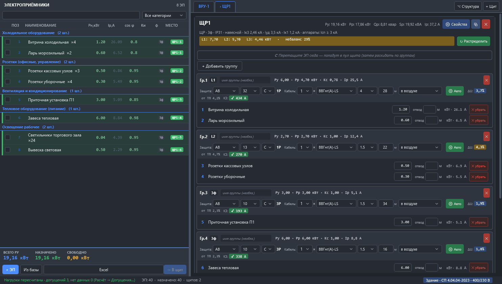Switch to the ВРУ-1 tab

point(204,6)
